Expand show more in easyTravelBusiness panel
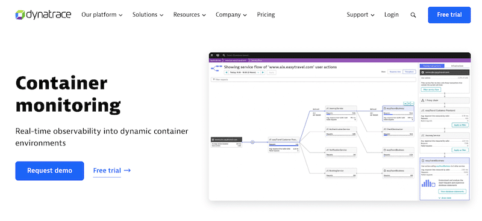The height and width of the screenshot is (221, 482). 445,198
